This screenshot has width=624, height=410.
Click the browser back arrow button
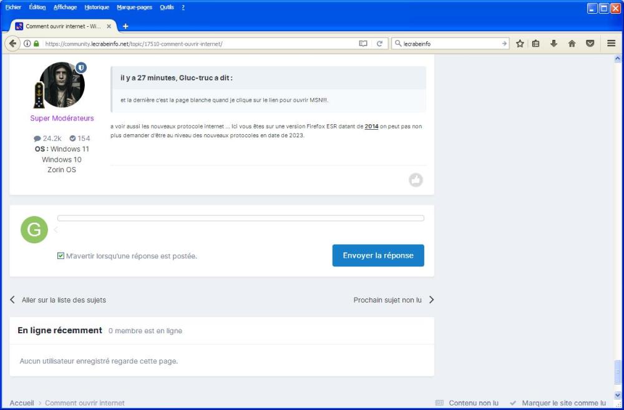coord(12,44)
